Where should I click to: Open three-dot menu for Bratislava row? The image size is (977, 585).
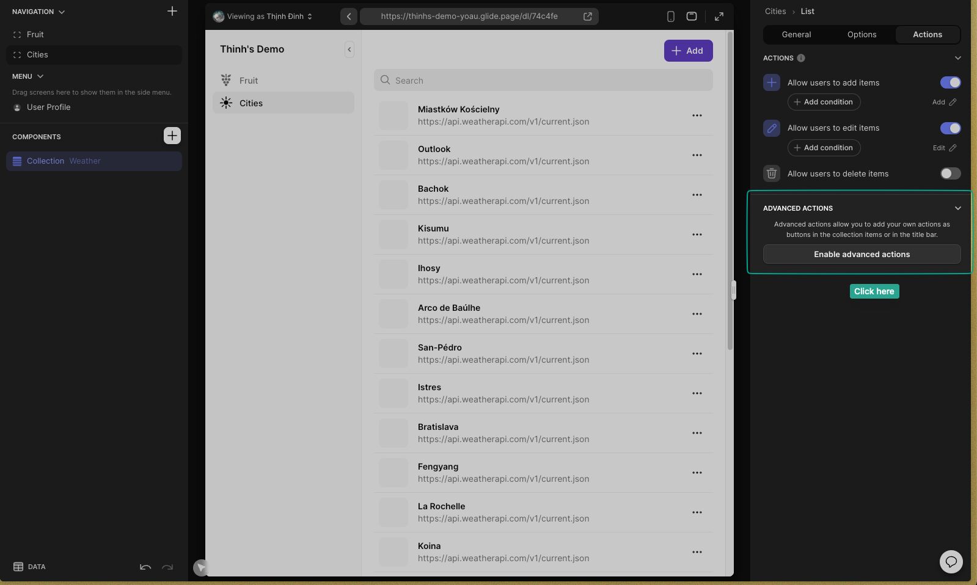(697, 433)
